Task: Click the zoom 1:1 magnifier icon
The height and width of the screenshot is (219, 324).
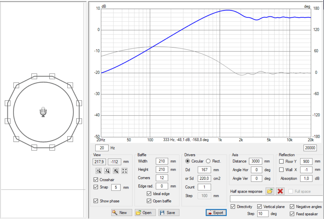Action: 107,171
